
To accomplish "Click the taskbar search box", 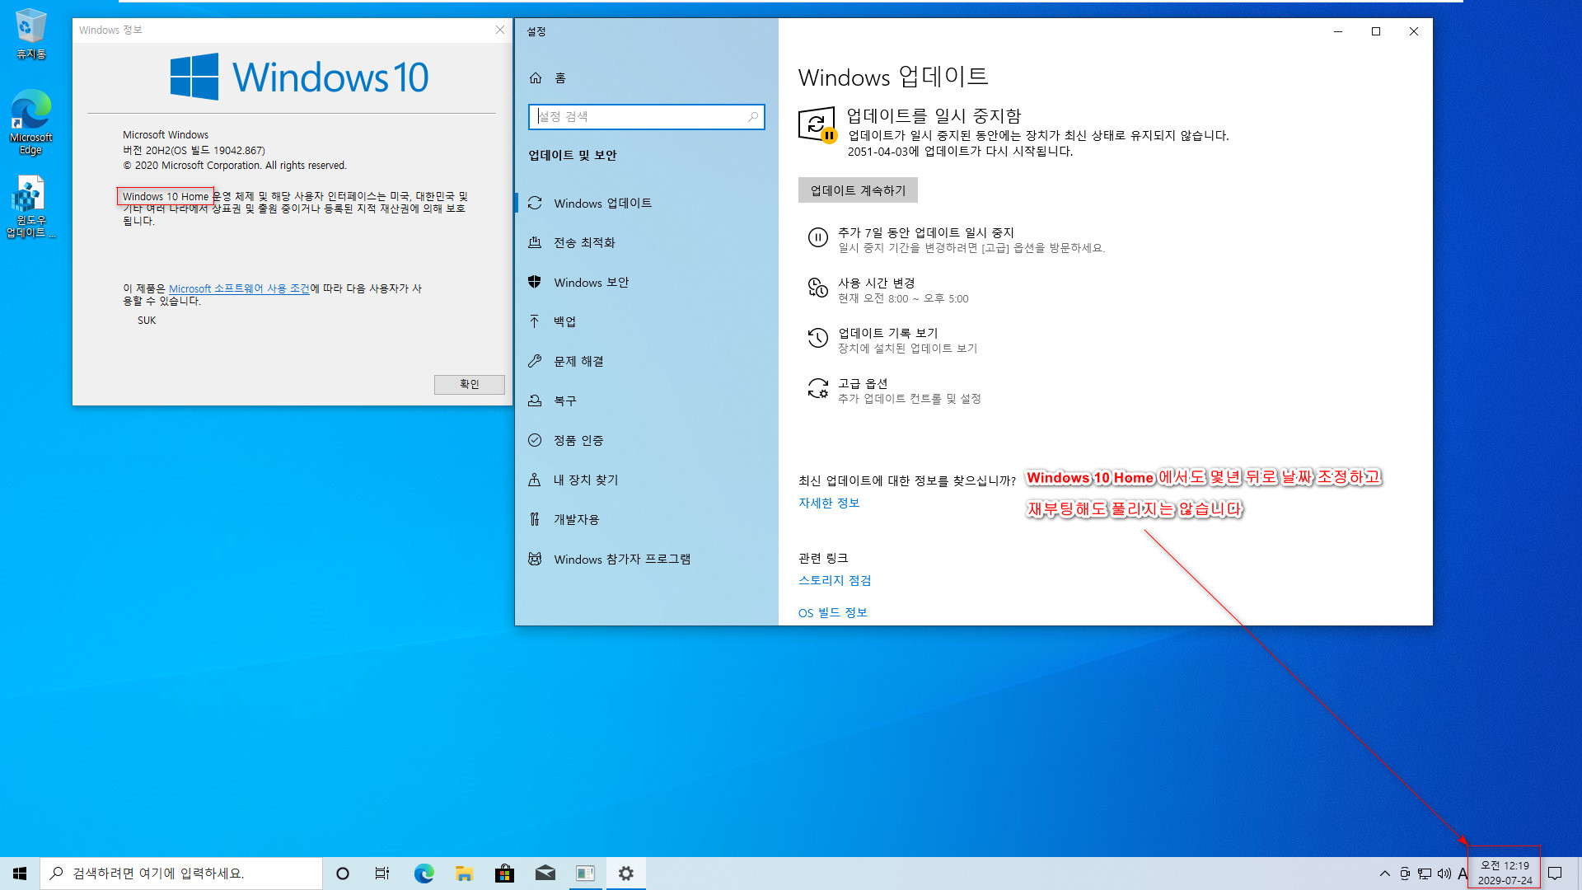I will pos(181,874).
